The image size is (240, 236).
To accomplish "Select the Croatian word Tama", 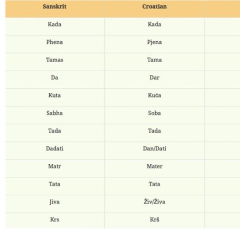I will click(154, 60).
